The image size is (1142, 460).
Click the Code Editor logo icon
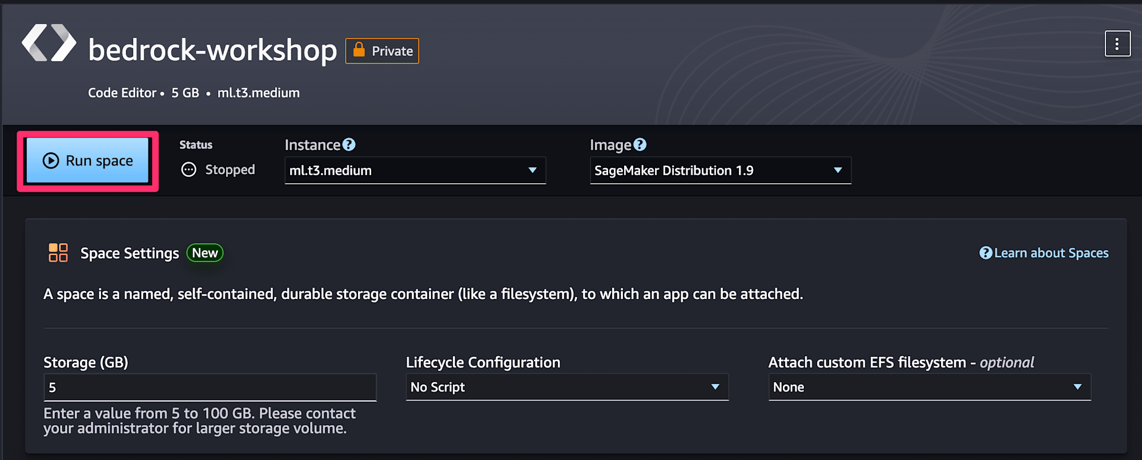(x=49, y=43)
